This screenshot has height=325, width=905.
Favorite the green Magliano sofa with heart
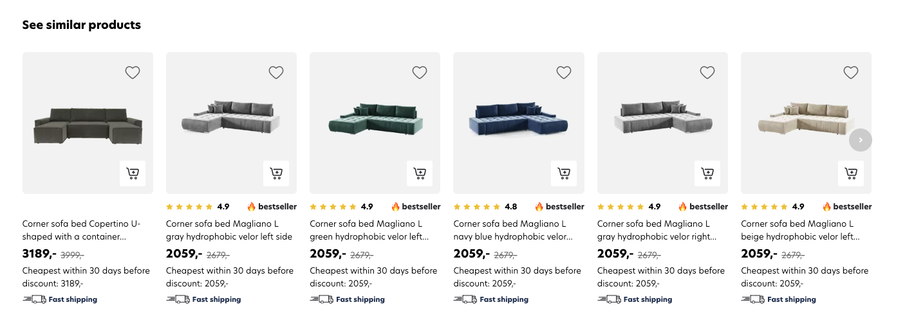420,73
